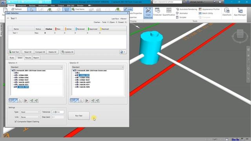Click the Update All button
Viewport: 251px width, 141px height.
click(x=67, y=52)
